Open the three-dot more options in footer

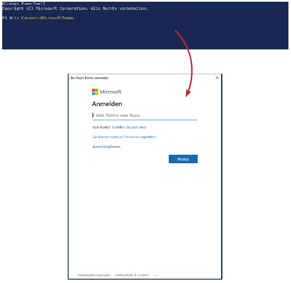pos(156,275)
